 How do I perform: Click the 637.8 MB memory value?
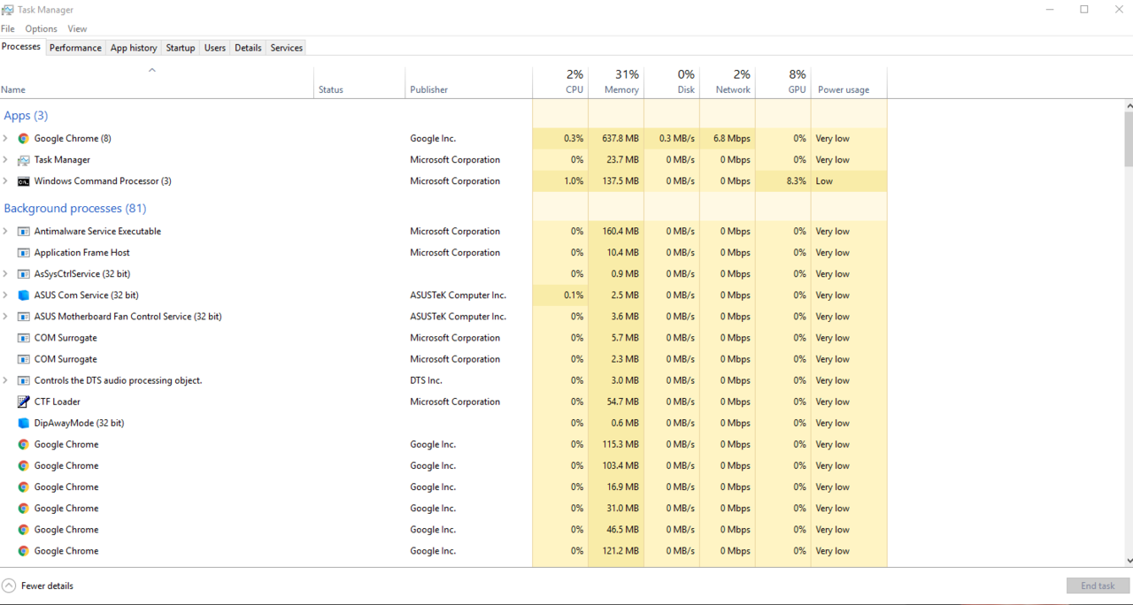[x=620, y=139]
